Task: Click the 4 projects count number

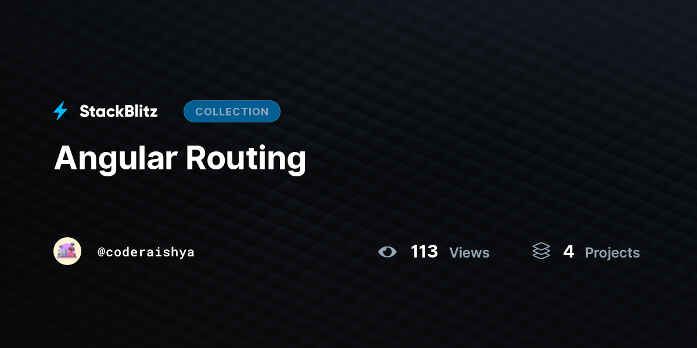Action: [569, 252]
